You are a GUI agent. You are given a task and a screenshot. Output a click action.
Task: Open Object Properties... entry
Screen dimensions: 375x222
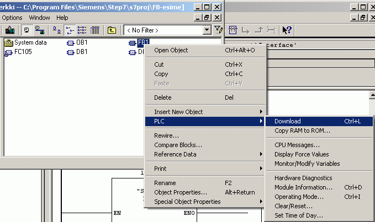tap(205, 192)
